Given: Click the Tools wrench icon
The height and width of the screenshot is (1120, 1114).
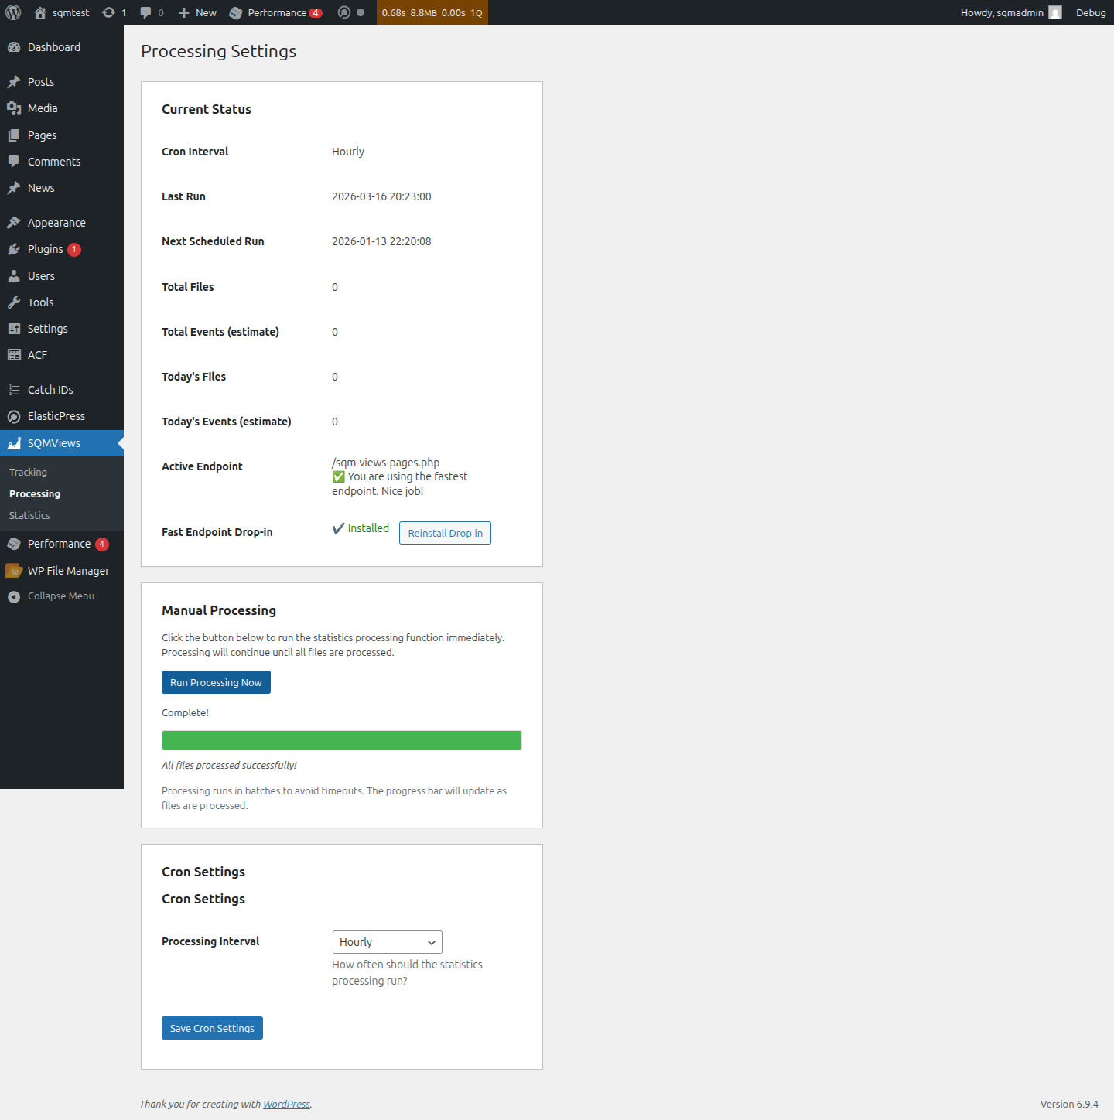Looking at the screenshot, I should [x=14, y=302].
